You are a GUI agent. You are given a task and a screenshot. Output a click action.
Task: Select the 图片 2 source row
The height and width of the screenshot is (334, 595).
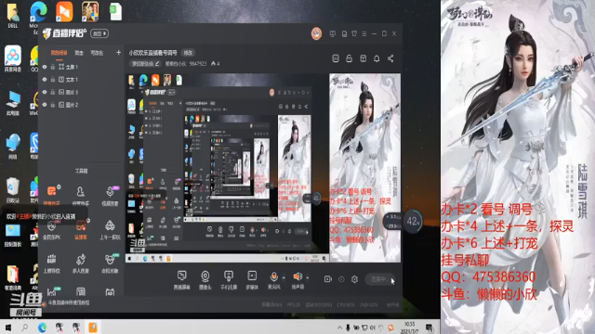pyautogui.click(x=81, y=105)
